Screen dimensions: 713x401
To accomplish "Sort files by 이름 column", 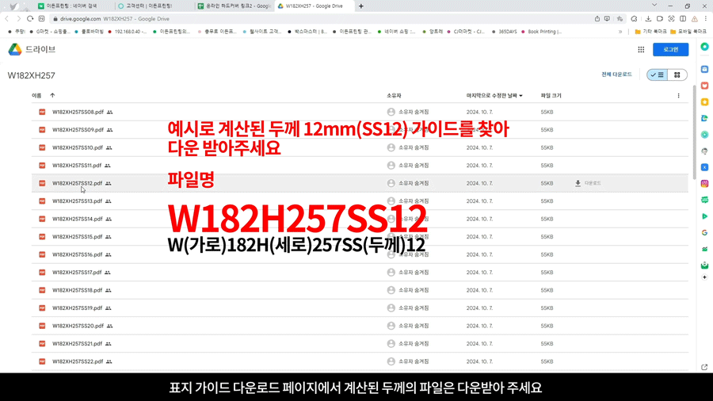I will [x=36, y=95].
